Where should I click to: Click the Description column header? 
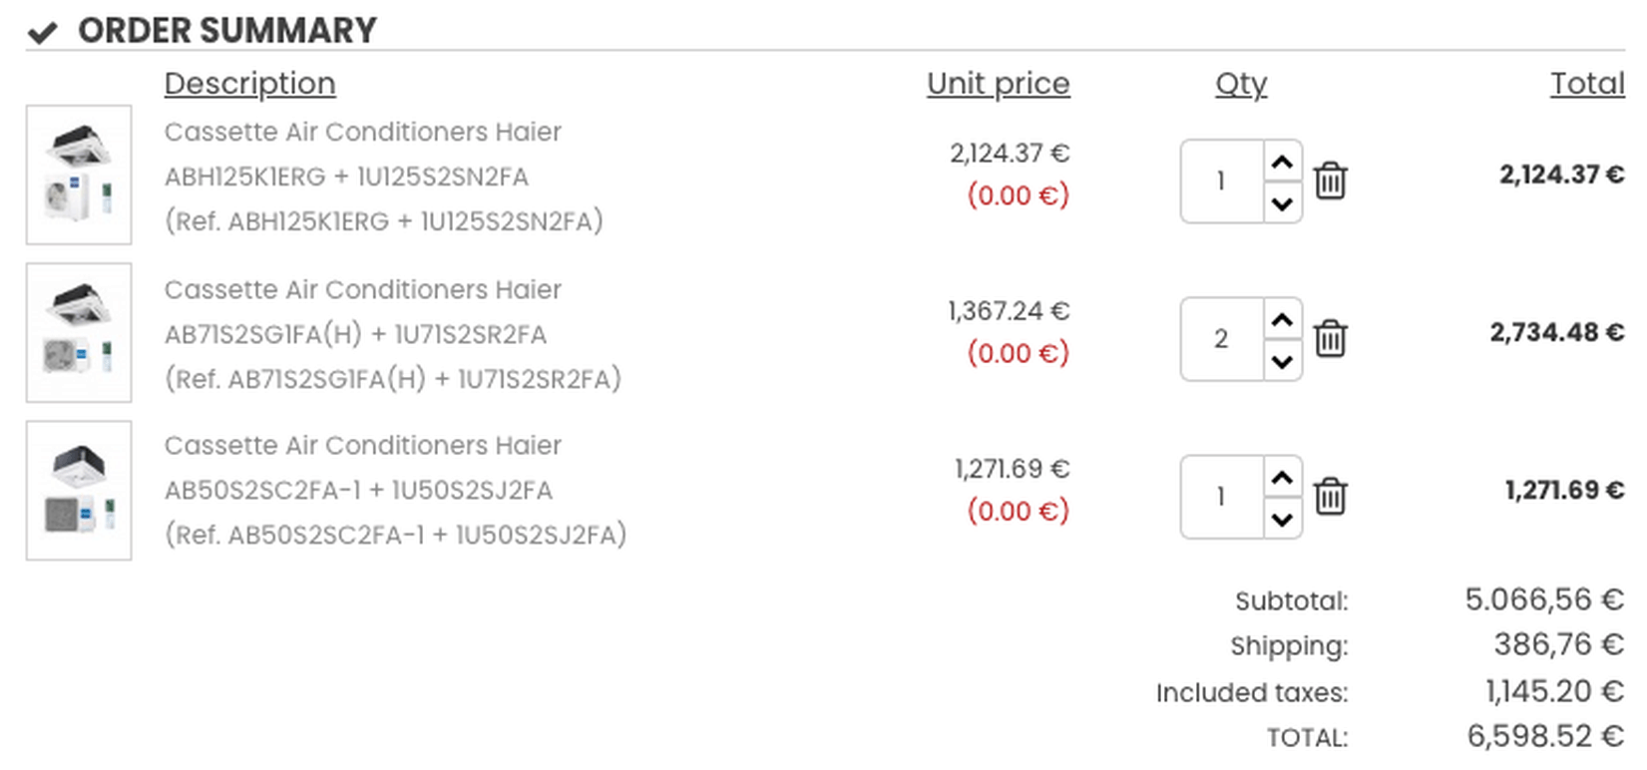(249, 84)
